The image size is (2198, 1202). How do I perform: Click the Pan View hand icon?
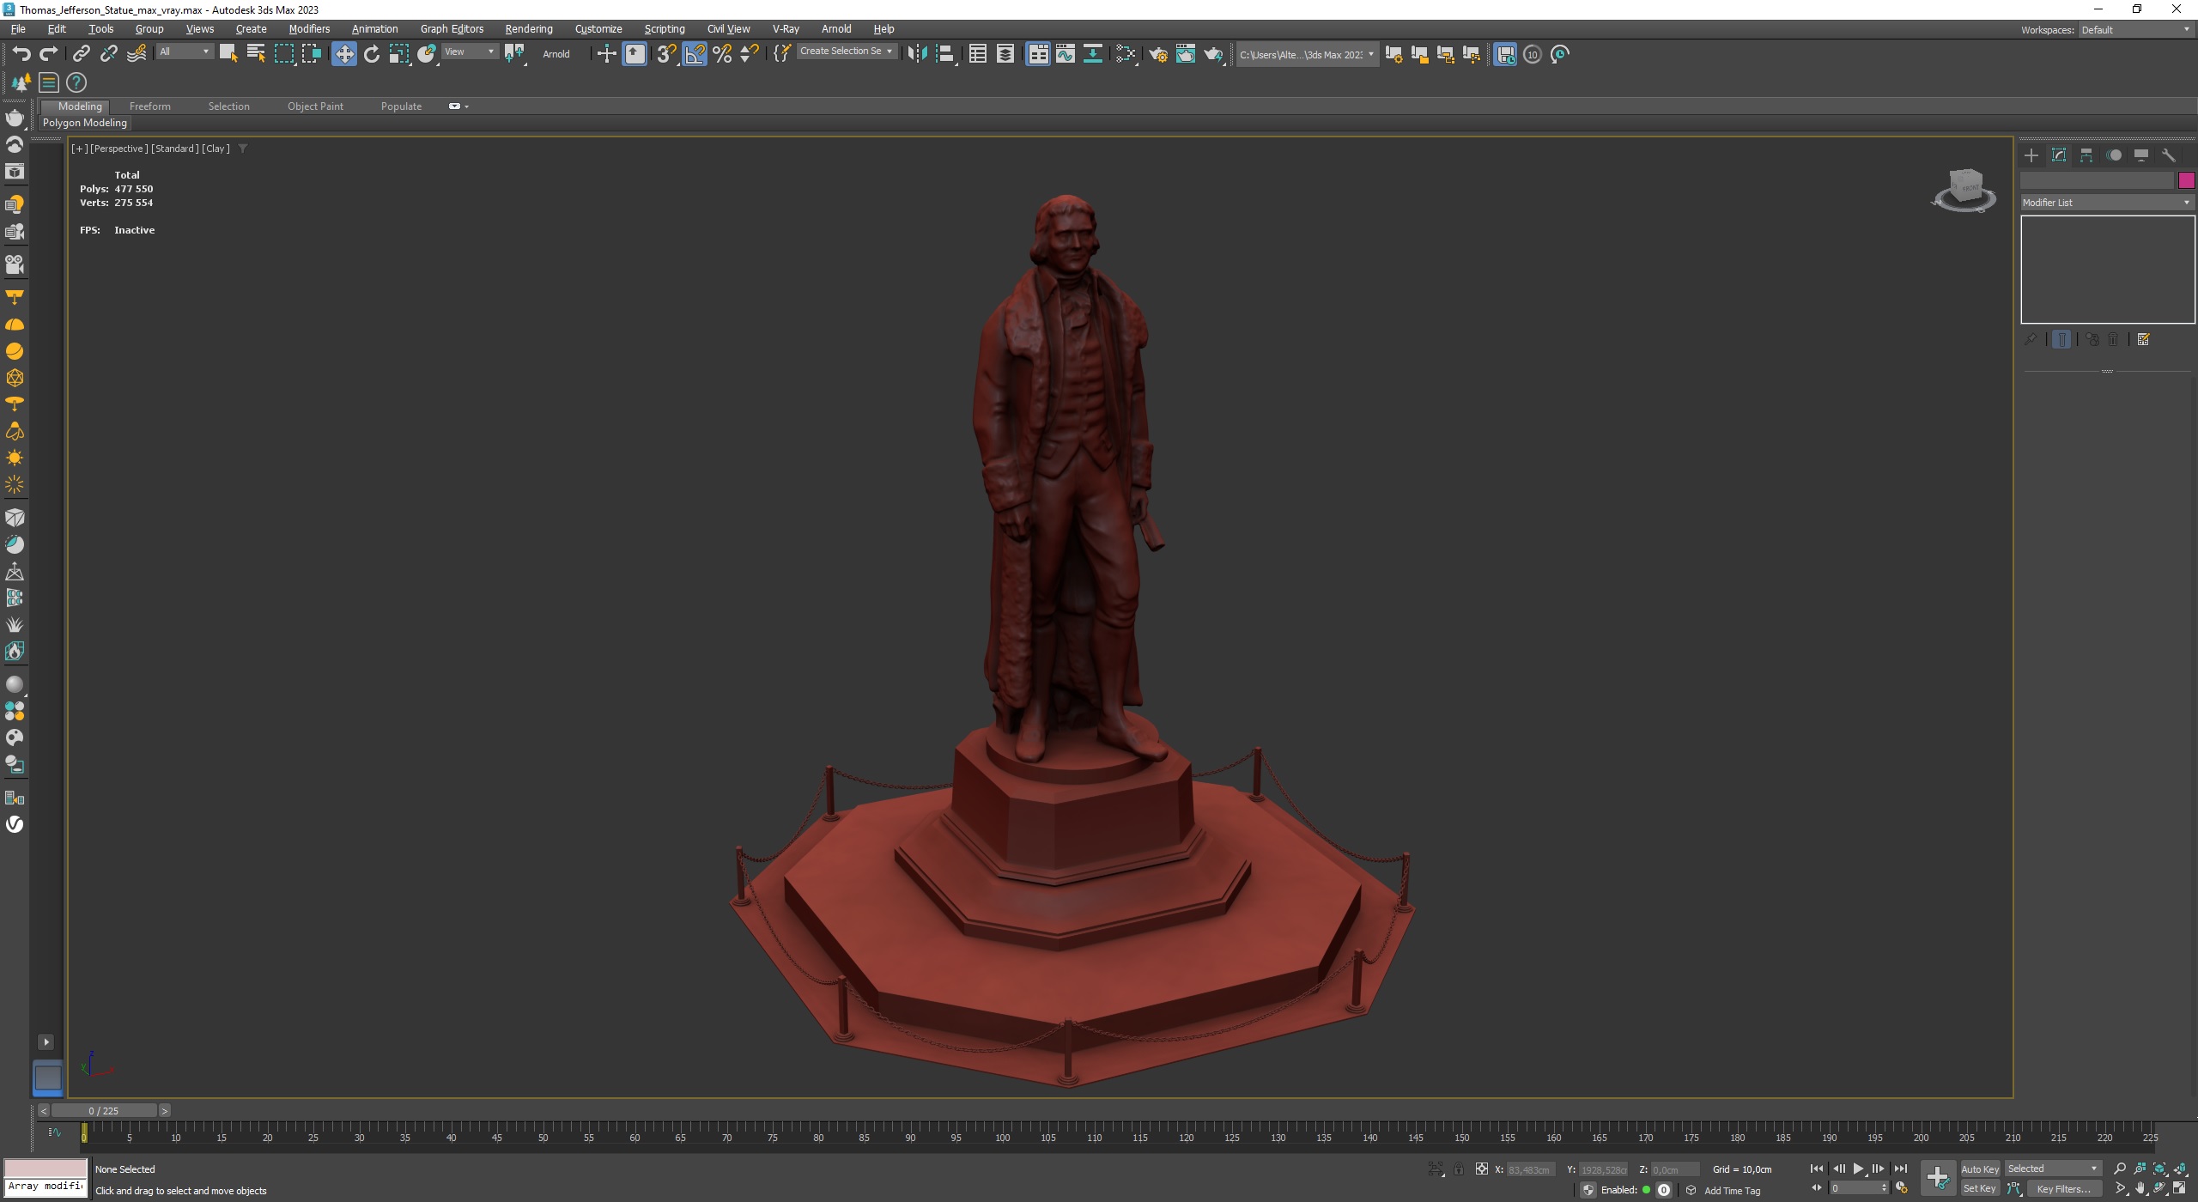pos(2140,1189)
